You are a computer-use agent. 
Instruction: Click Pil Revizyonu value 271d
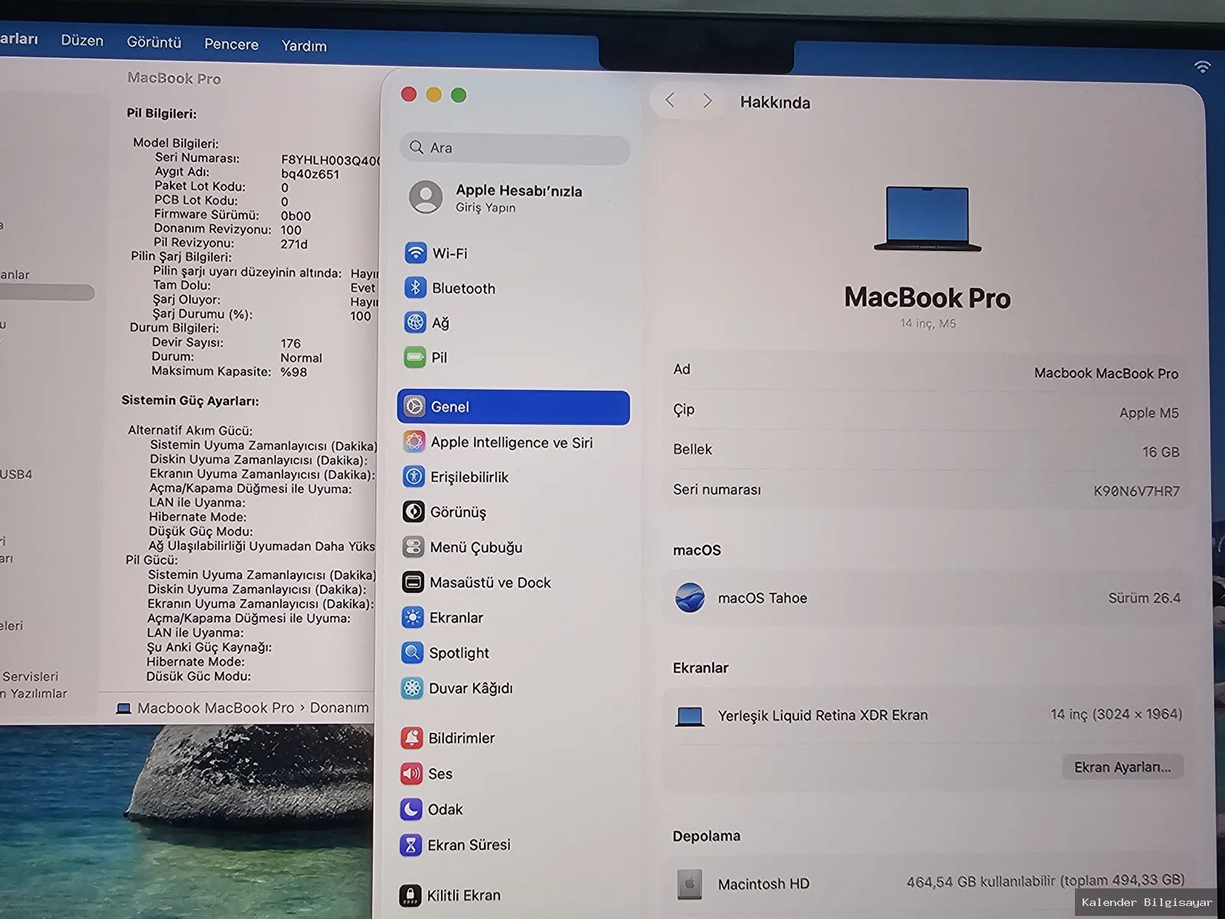coord(294,244)
